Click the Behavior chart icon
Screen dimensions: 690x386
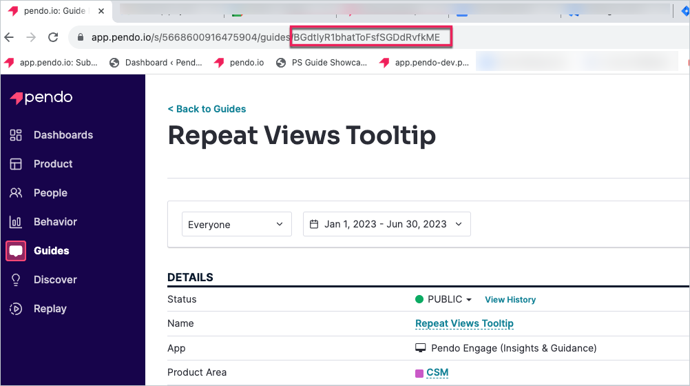pos(16,222)
